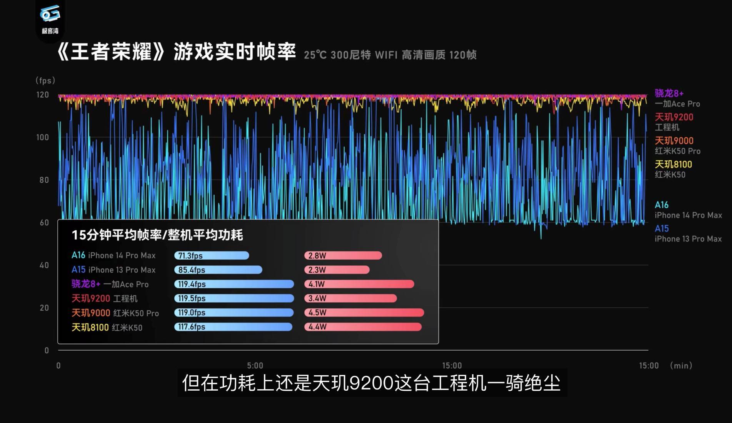Click the A16 iPhone 14 Pro Max row

[114, 255]
